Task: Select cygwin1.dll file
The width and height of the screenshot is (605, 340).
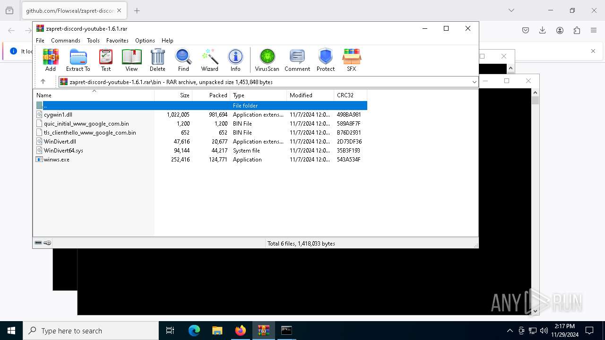Action: click(x=200, y=115)
